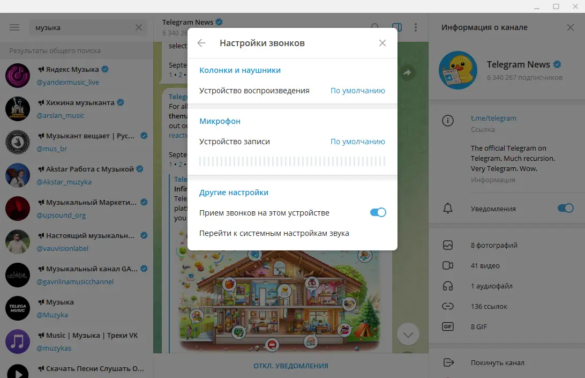Screen dimensions: 585x378
Task: Click the notifications bell icon
Action: point(448,209)
